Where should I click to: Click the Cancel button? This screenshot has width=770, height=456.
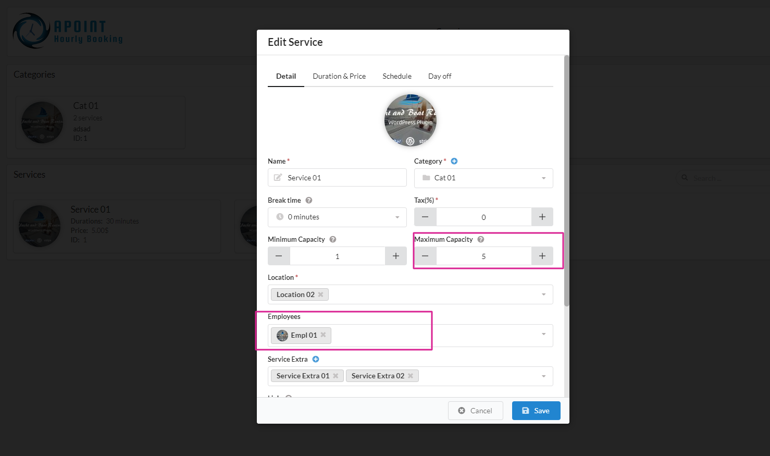476,411
